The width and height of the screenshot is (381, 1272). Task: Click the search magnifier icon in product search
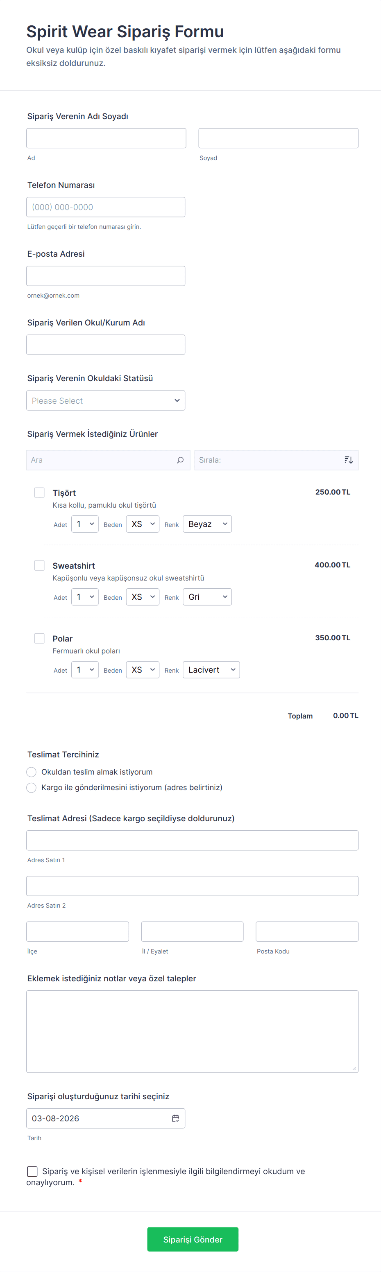180,460
